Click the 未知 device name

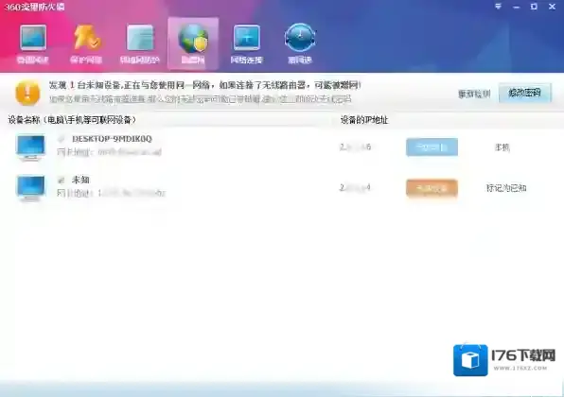[x=80, y=180]
